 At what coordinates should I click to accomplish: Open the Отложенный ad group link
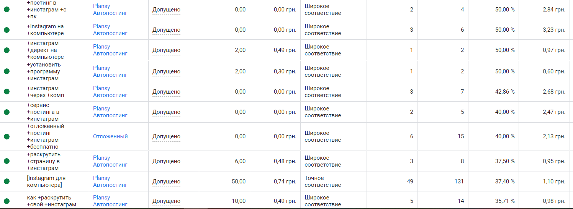110,136
